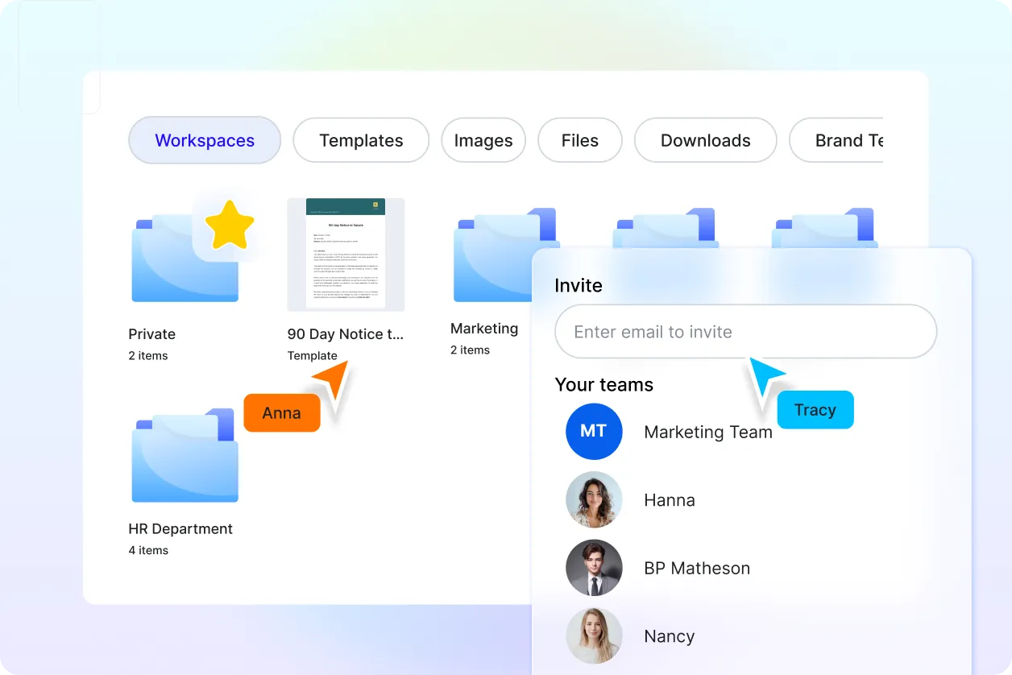Screen dimensions: 1012x675
Task: Open the HR Department folder icon
Action: 185,458
